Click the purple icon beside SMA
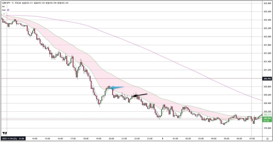The height and width of the screenshot is (142, 273). [x=8, y=10]
